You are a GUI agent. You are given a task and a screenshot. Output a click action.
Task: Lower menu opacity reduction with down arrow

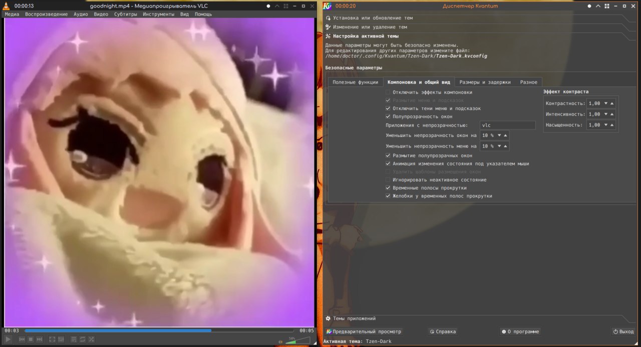[499, 146]
